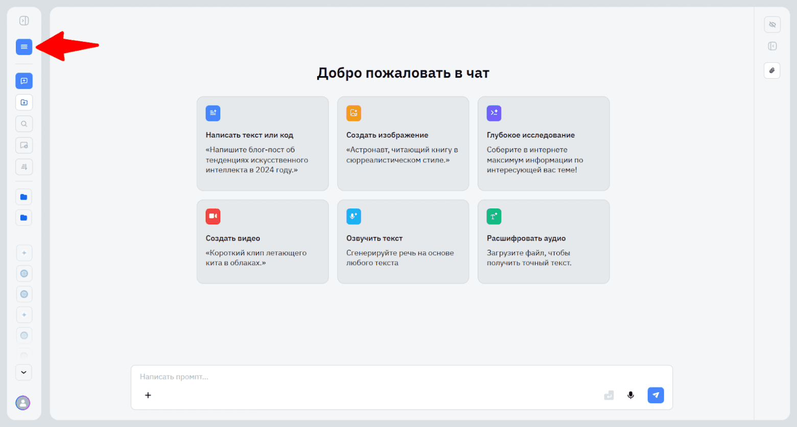Click the «Написать промпт» input field
797x427 pixels.
pyautogui.click(x=358, y=377)
